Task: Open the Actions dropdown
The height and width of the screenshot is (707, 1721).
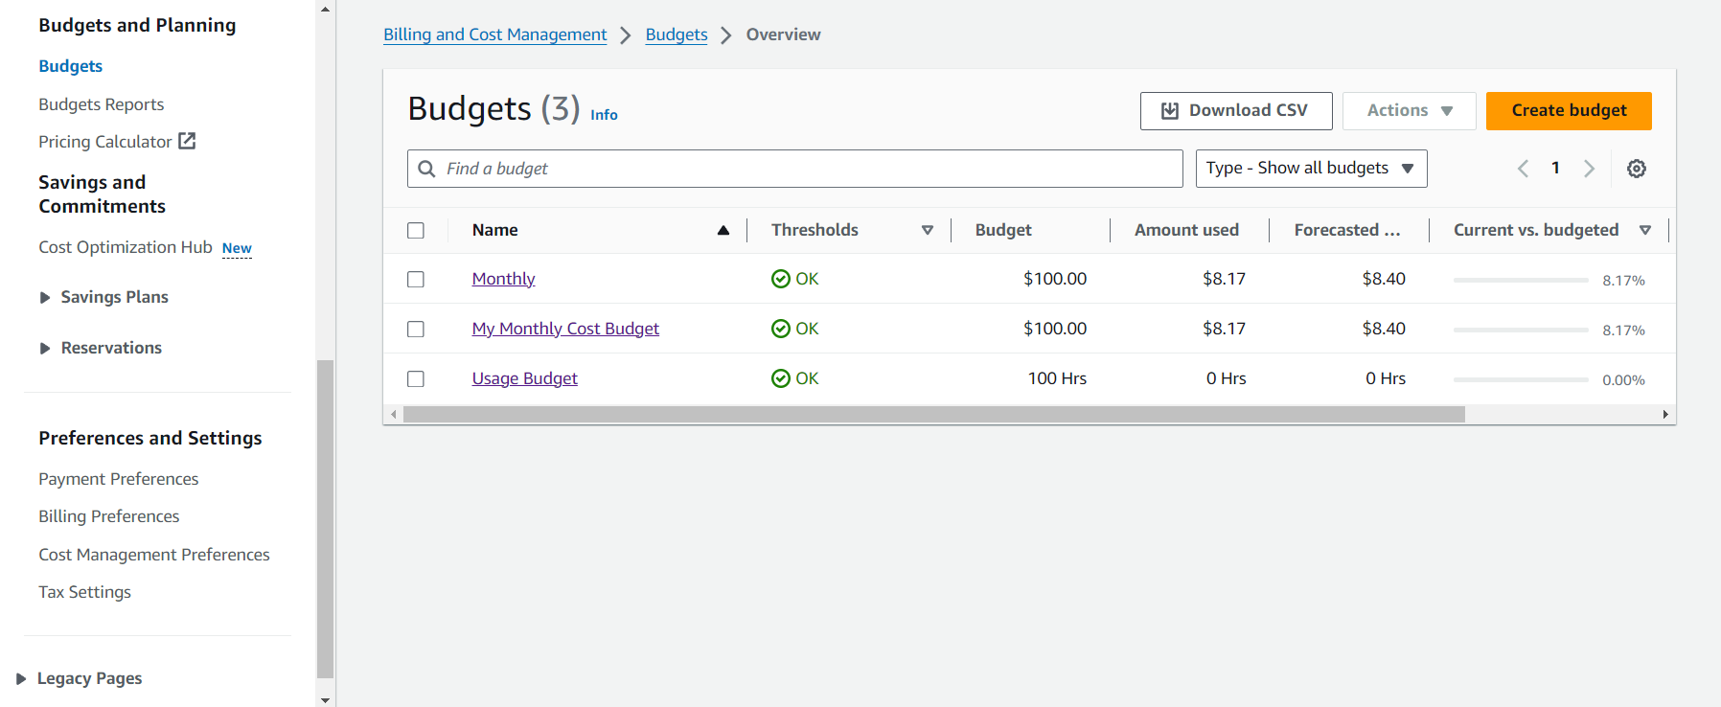Action: [x=1409, y=111]
